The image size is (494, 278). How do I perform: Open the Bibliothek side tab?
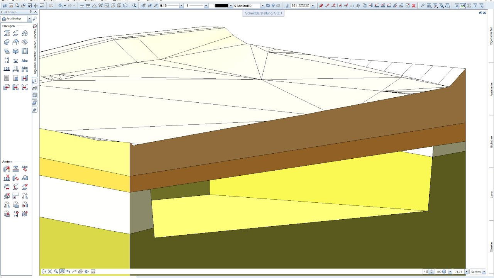[x=491, y=142]
